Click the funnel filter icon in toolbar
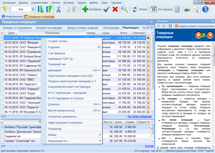The image size is (215, 153). coord(6,9)
